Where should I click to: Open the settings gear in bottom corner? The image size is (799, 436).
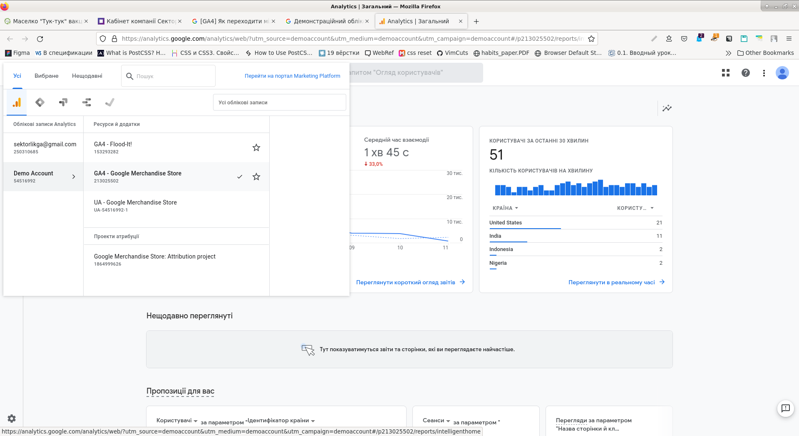[11, 419]
